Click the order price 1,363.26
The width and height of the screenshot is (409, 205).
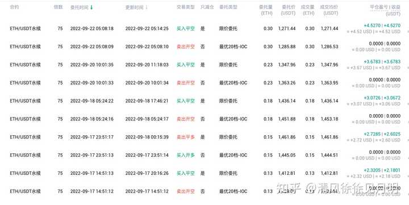point(287,83)
